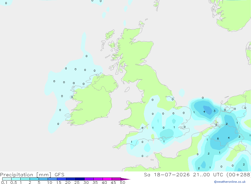Pick the legend swatch between 45 and 50
The height and width of the screenshot is (184, 251).
pos(116,179)
